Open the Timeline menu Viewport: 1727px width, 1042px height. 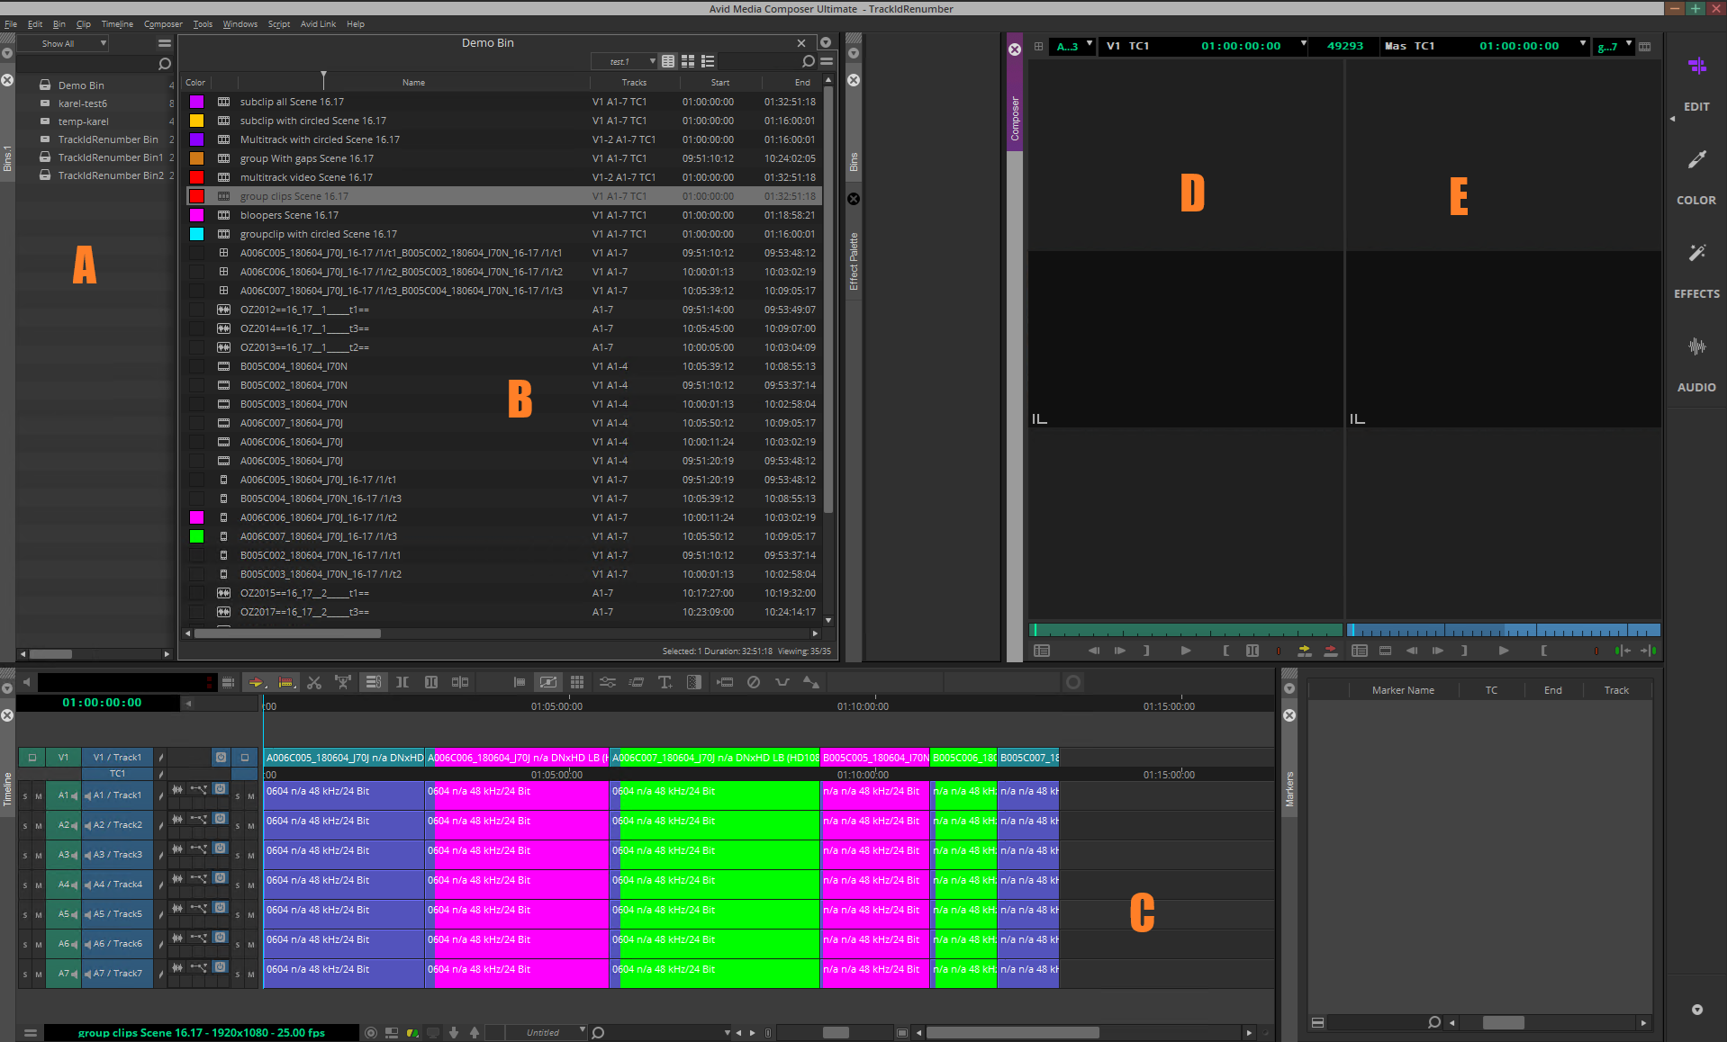117,24
